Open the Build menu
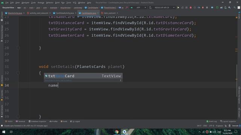The height and width of the screenshot is (135, 241). click(57, 3)
